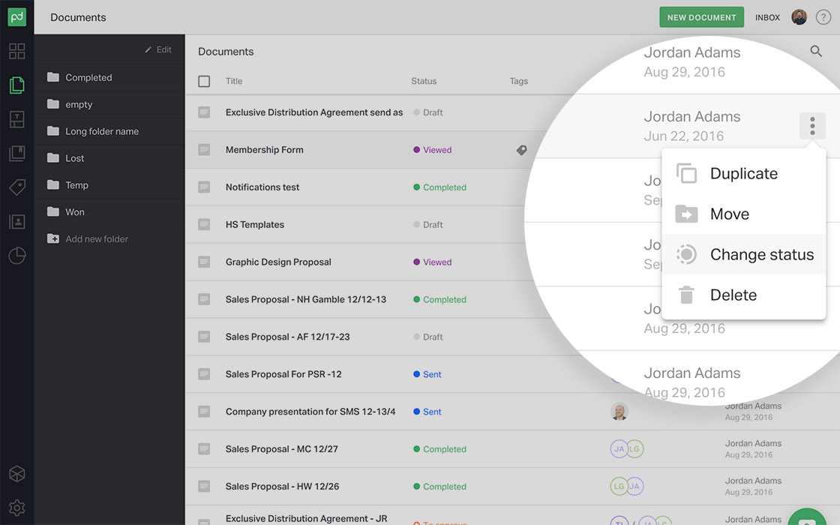Click the PandaDoc logo icon
This screenshot has height=525, width=840.
(x=17, y=17)
